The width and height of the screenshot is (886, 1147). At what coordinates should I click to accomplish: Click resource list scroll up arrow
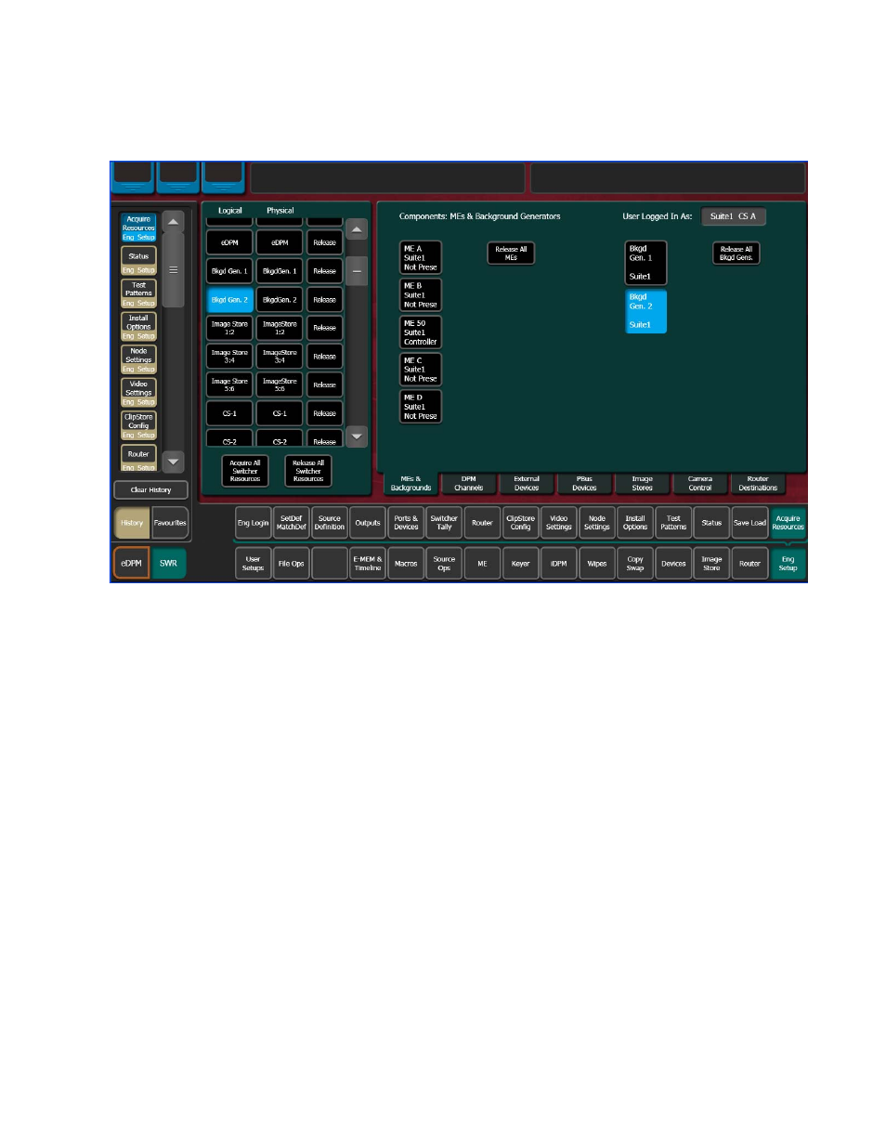[x=357, y=229]
